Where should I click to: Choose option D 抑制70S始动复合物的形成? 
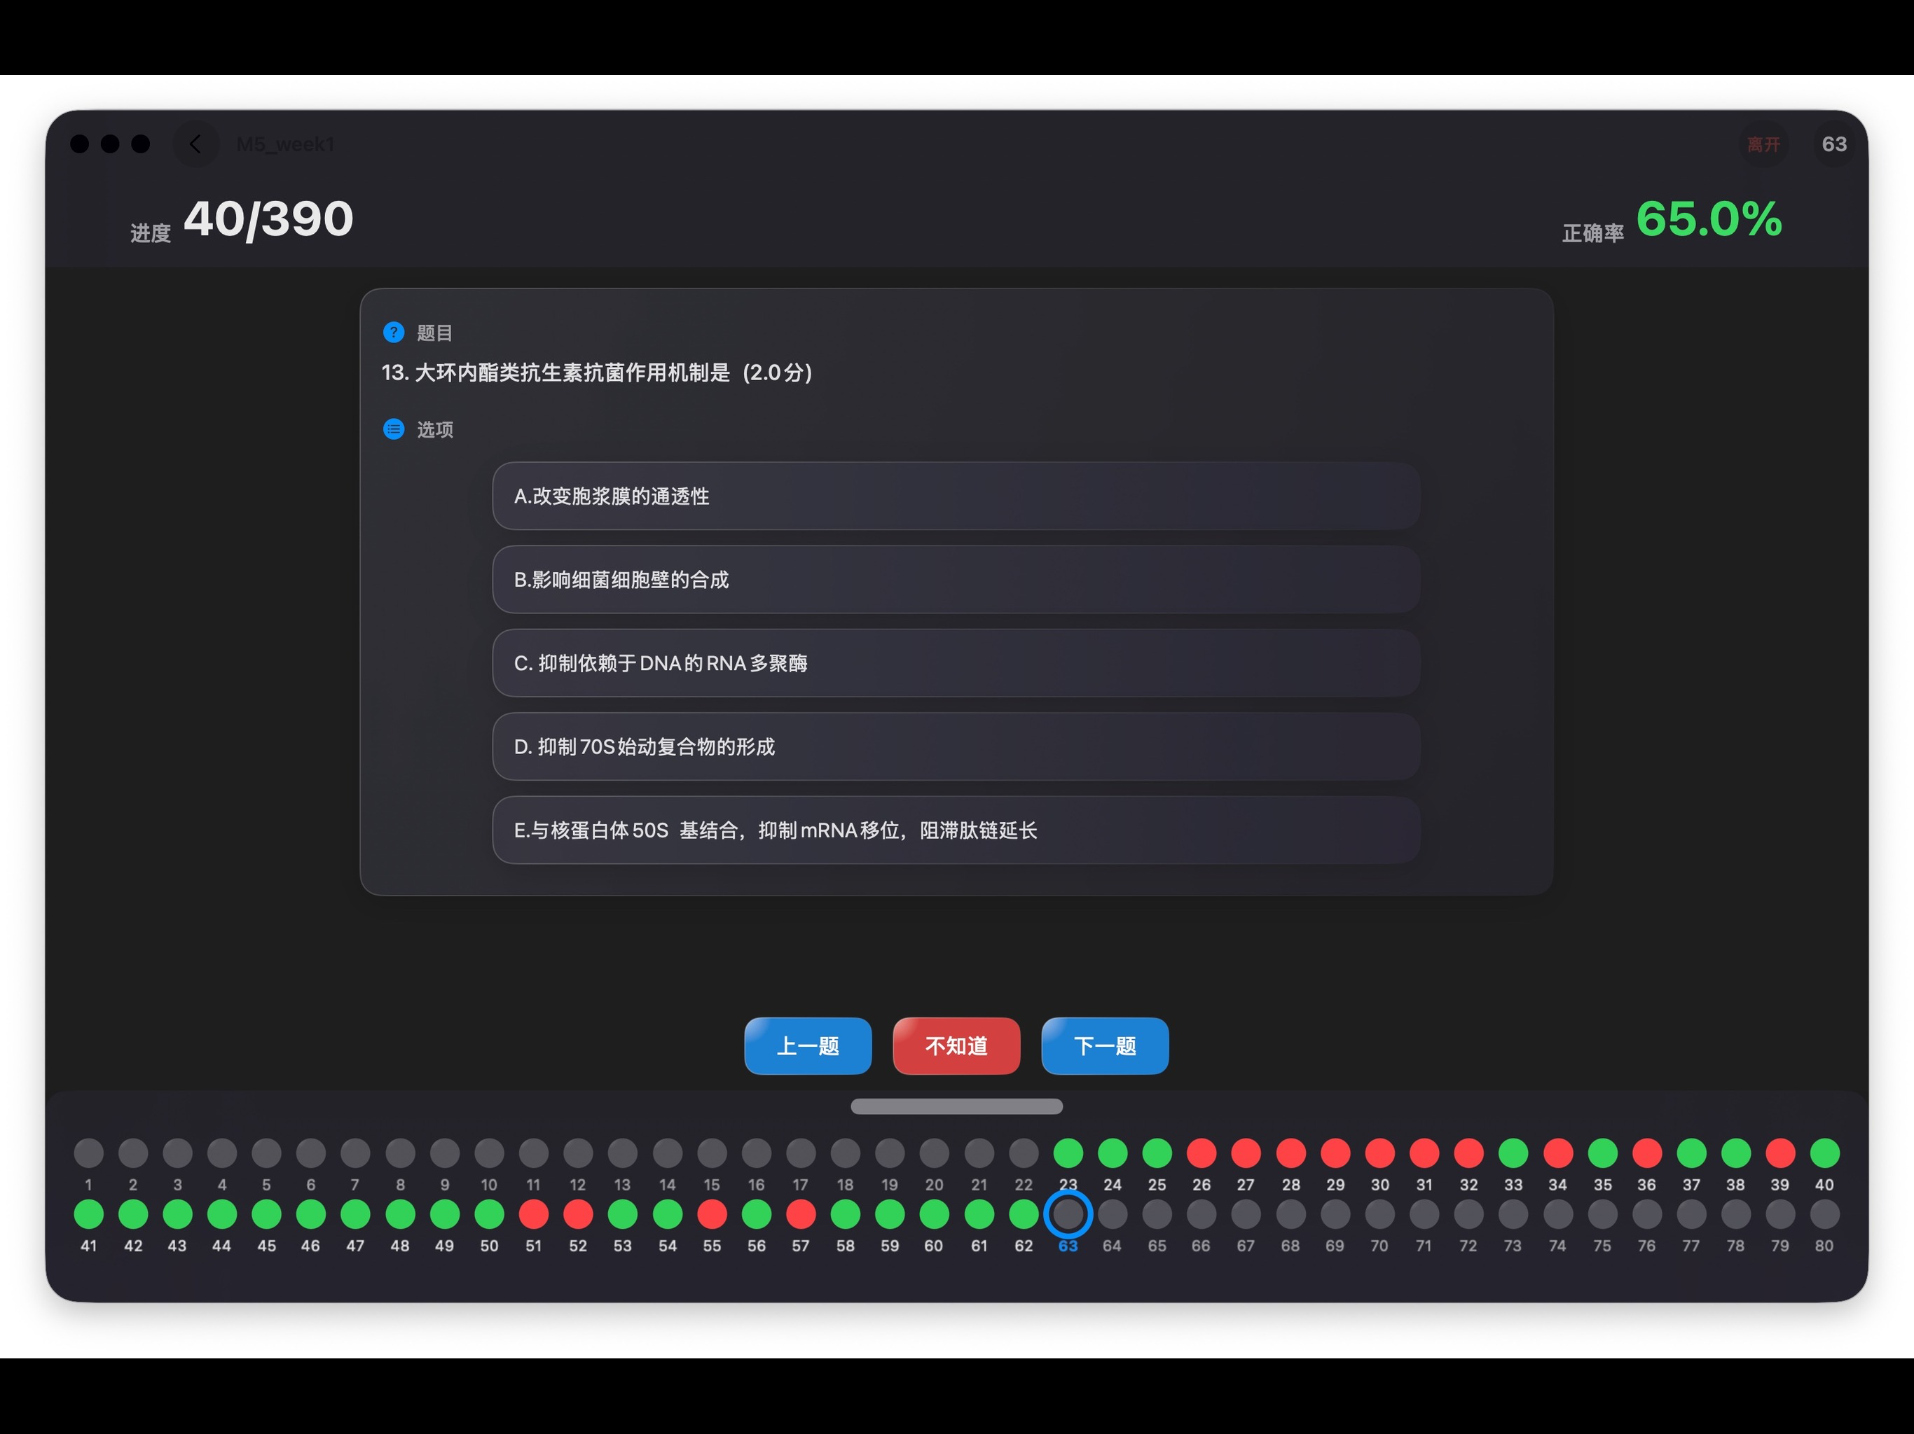point(956,746)
